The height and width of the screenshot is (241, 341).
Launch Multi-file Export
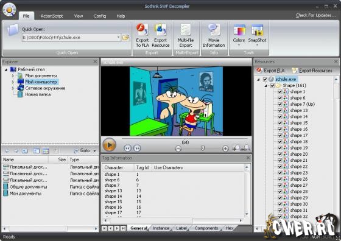tap(186, 35)
